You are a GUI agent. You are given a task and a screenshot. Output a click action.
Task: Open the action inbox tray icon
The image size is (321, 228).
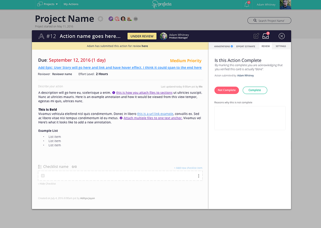pyautogui.click(x=265, y=36)
